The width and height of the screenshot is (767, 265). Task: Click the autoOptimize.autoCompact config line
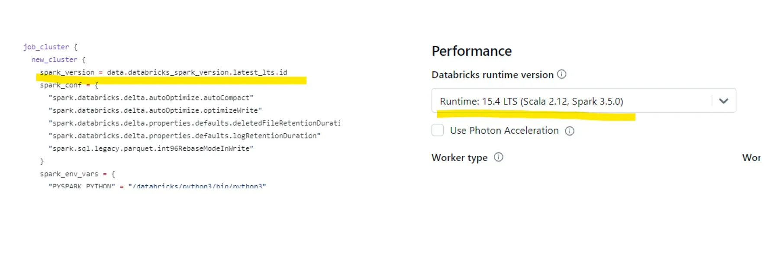click(151, 98)
